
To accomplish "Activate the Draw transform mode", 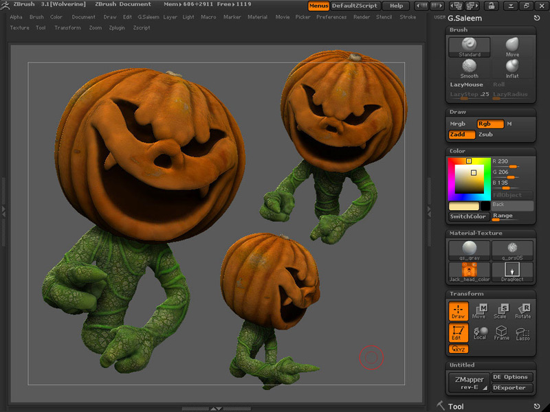I will (x=458, y=311).
